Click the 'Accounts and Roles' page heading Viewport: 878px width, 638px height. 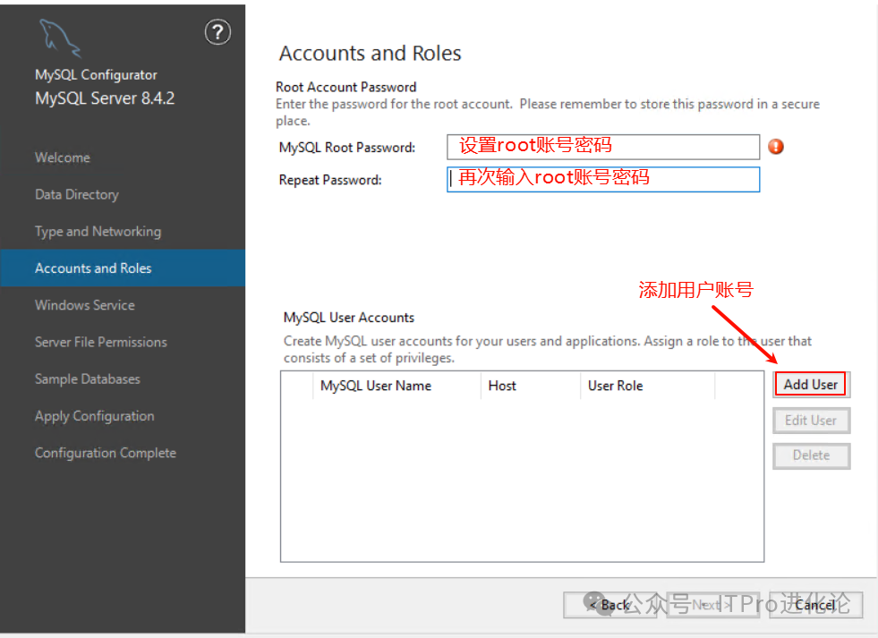tap(371, 54)
